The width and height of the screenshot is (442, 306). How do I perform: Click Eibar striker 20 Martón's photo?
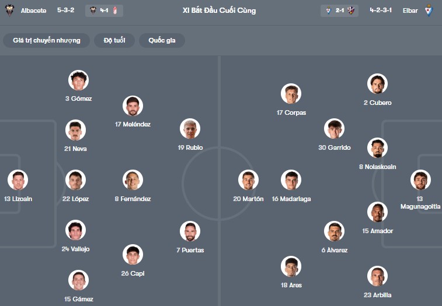[x=249, y=180]
